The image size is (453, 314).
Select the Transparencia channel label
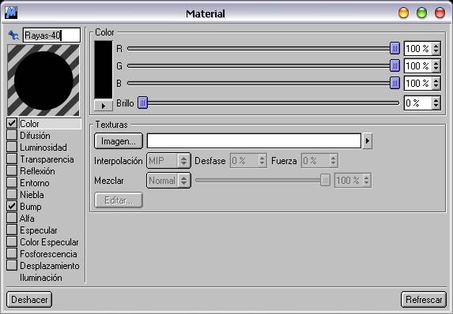click(47, 159)
